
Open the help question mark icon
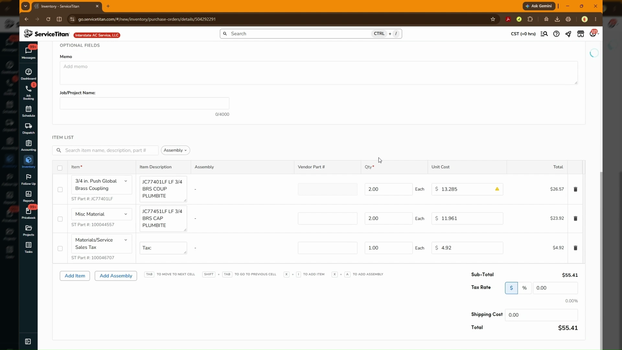(x=556, y=34)
